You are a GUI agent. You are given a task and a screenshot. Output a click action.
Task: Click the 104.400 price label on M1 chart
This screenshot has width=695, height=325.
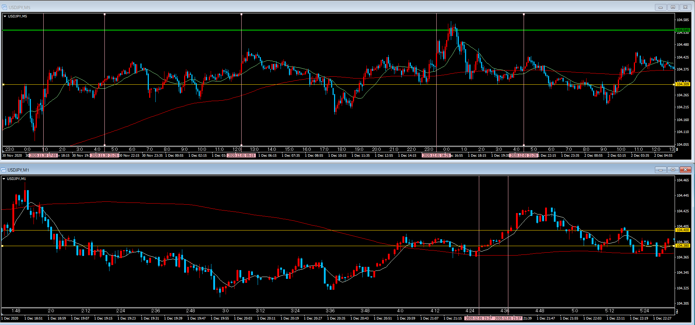[x=682, y=230]
